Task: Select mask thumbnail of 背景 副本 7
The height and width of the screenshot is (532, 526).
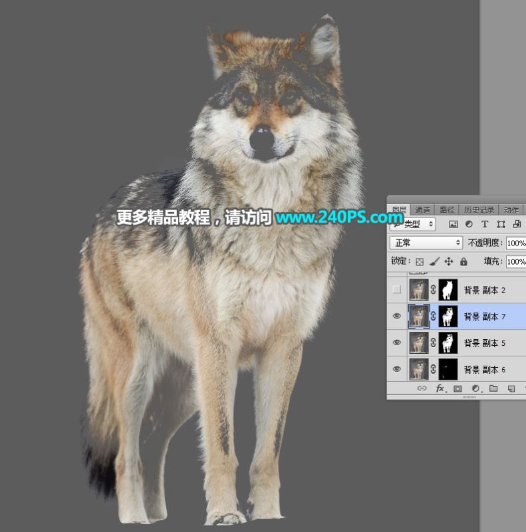Action: coord(448,317)
